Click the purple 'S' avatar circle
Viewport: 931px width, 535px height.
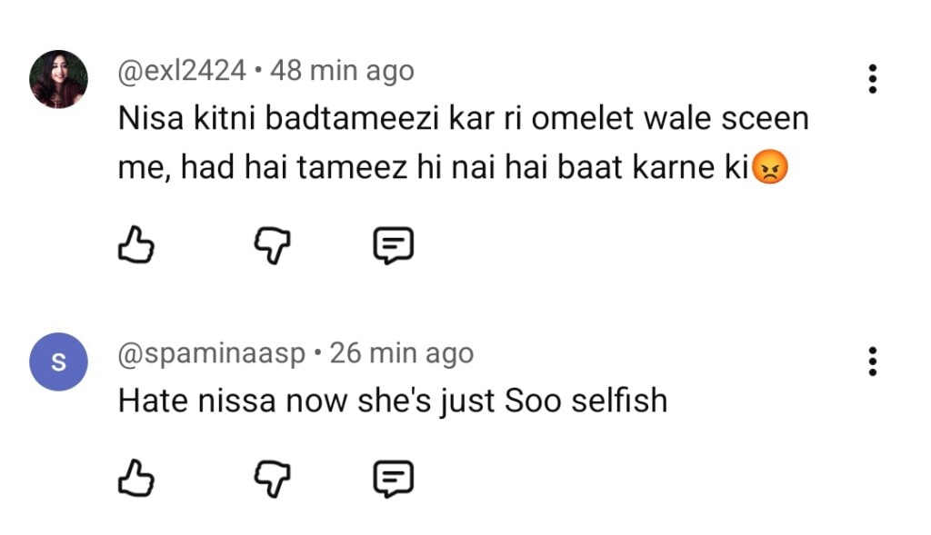tap(59, 362)
